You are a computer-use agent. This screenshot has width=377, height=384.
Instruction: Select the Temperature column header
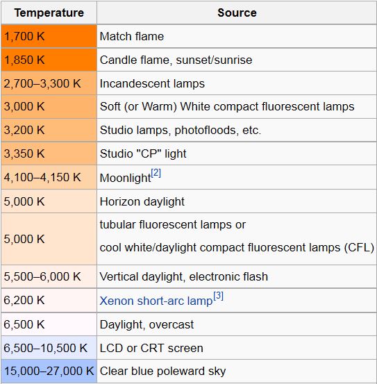[49, 12]
